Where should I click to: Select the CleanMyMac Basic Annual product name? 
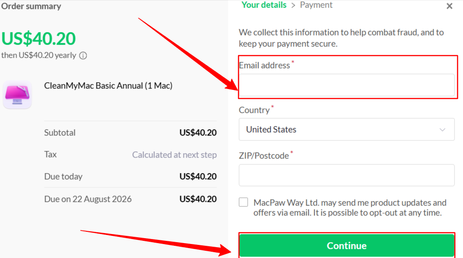click(108, 85)
